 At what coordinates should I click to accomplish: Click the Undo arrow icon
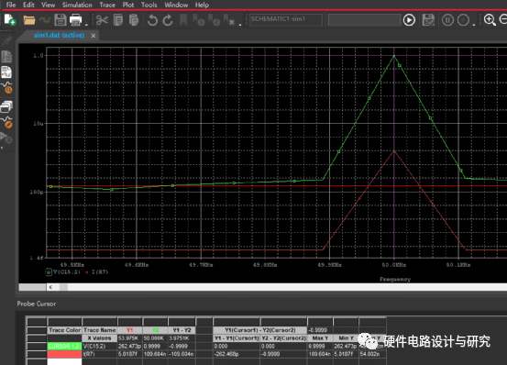(x=152, y=20)
